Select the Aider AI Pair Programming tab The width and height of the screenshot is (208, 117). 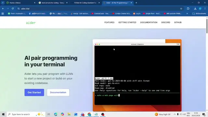(118, 3)
